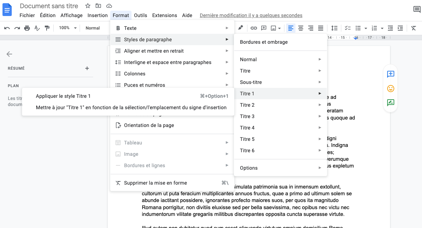Undo the last action
Screen dimensions: 422x228
7,28
